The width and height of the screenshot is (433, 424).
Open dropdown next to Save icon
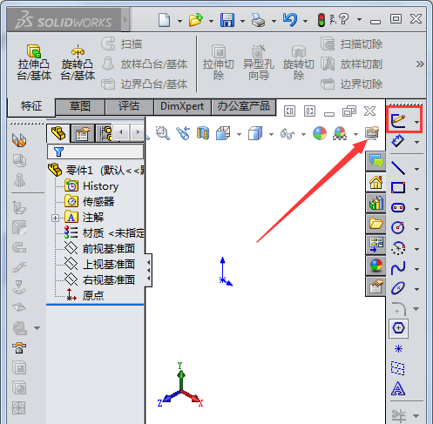pos(242,21)
